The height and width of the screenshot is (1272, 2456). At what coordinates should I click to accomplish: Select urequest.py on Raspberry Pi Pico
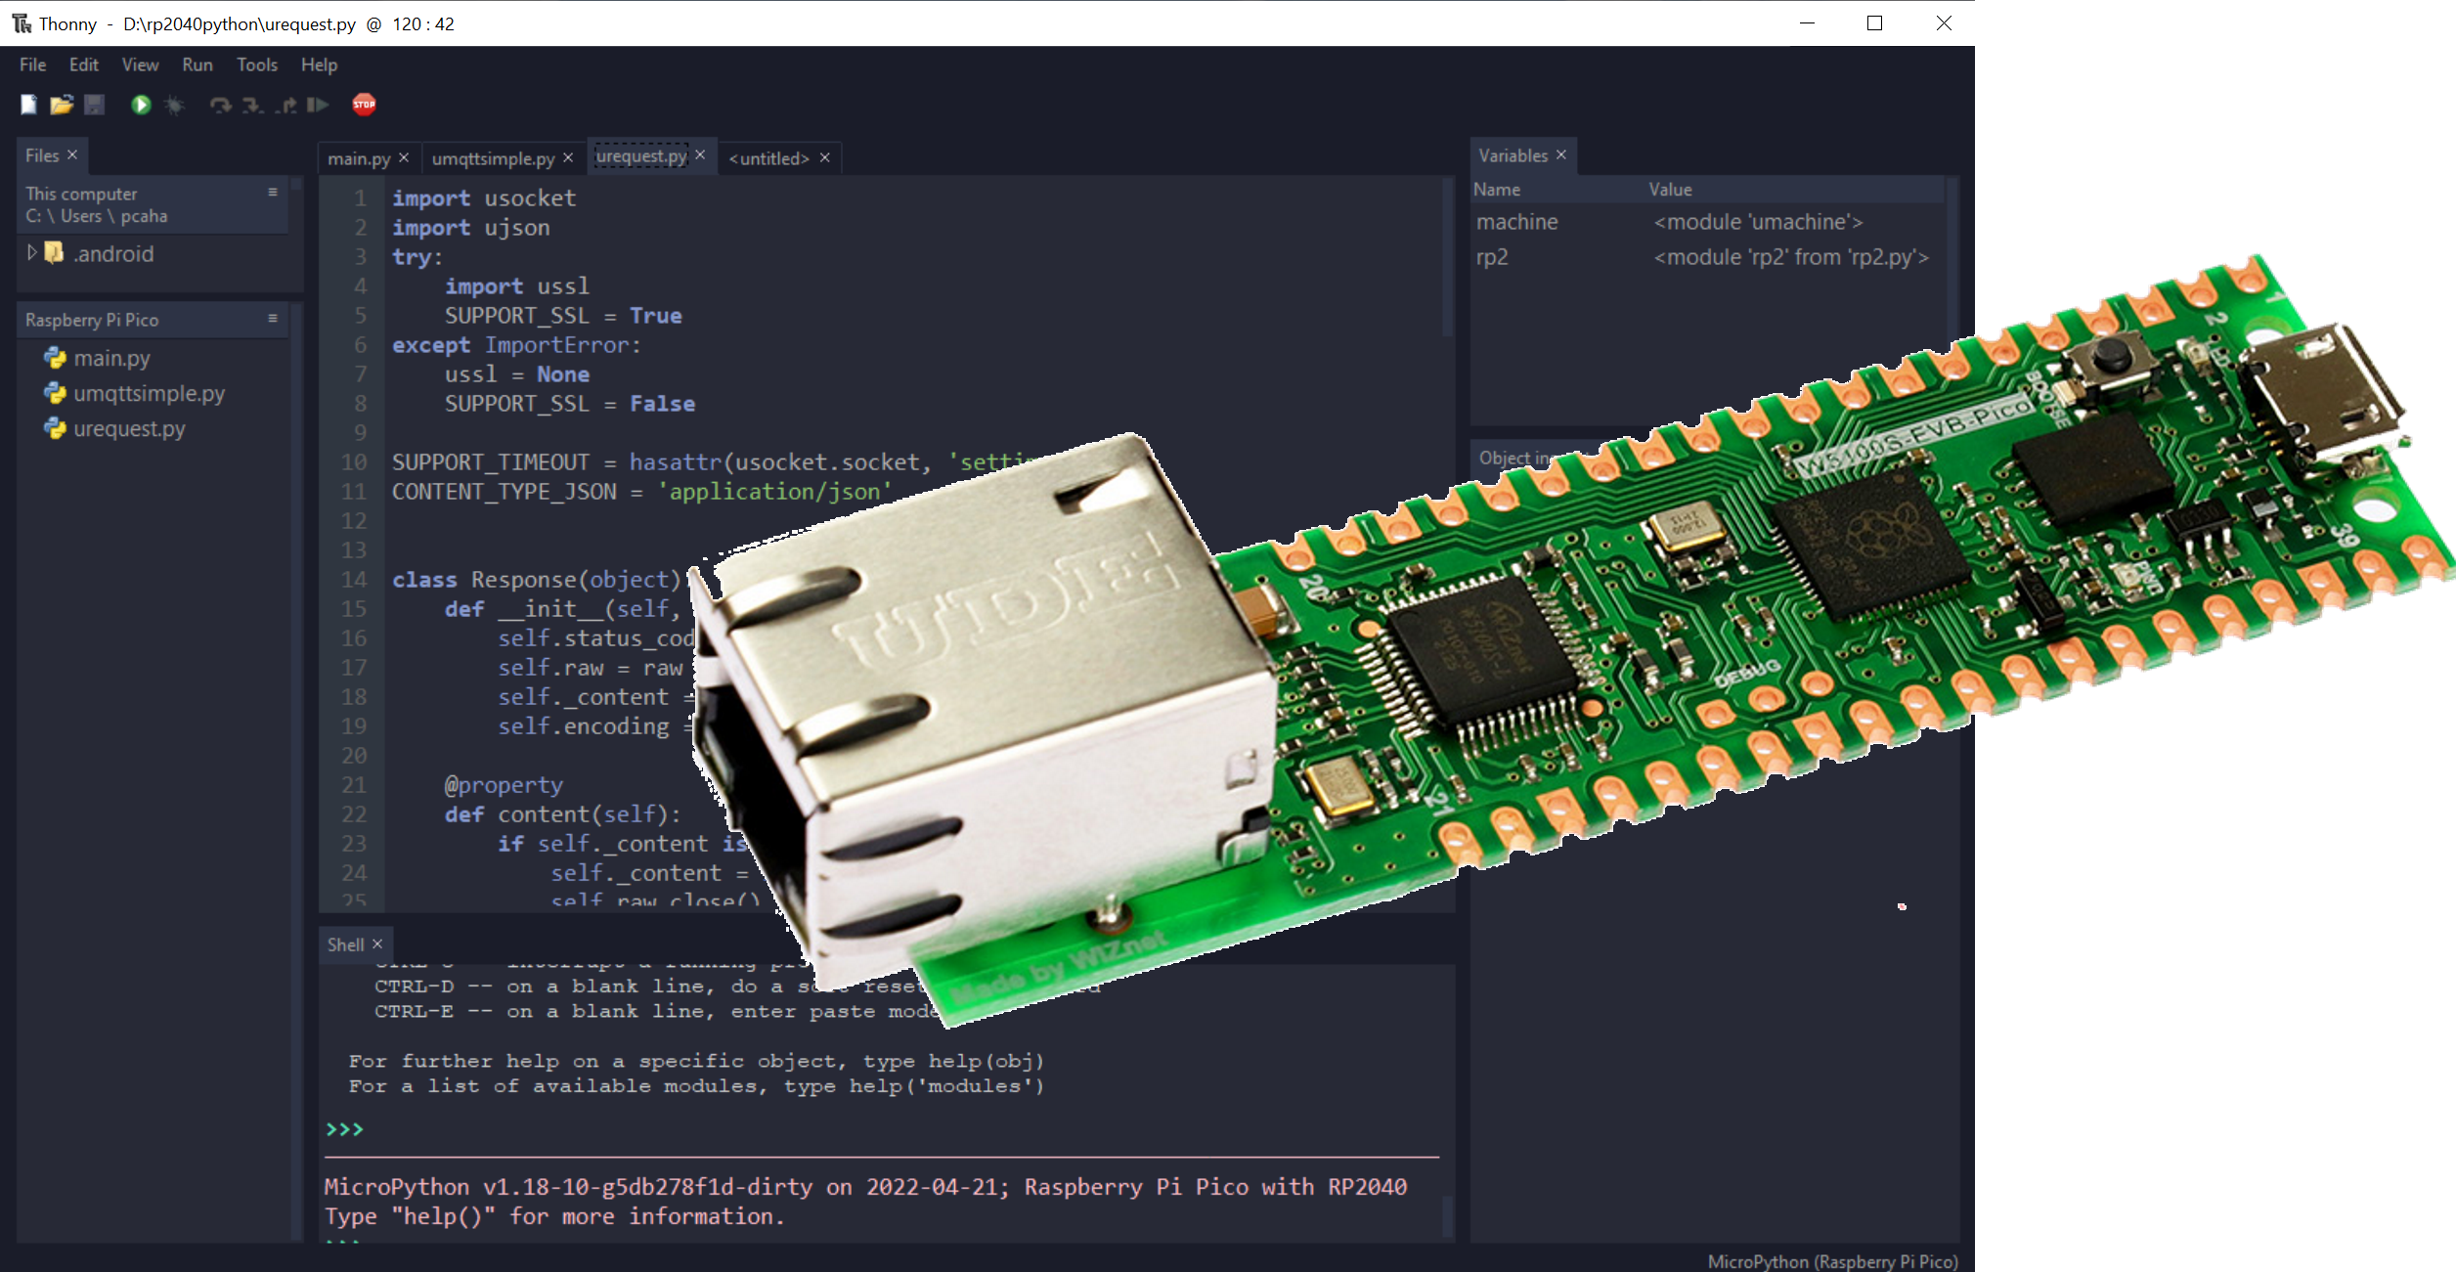coord(129,428)
